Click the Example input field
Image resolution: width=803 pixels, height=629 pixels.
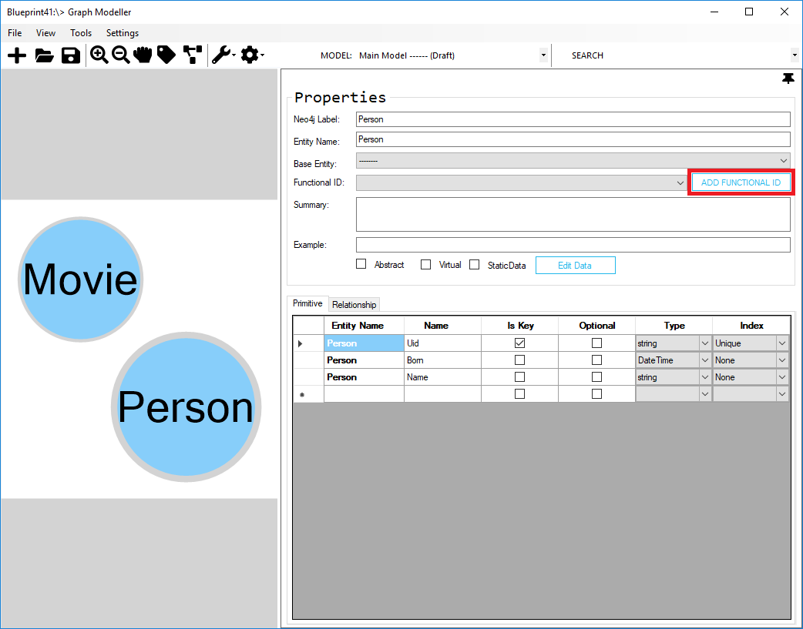pos(573,245)
